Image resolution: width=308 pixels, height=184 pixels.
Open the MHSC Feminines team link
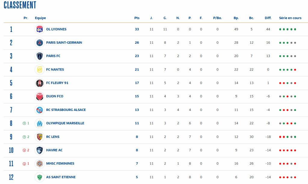tap(60, 163)
